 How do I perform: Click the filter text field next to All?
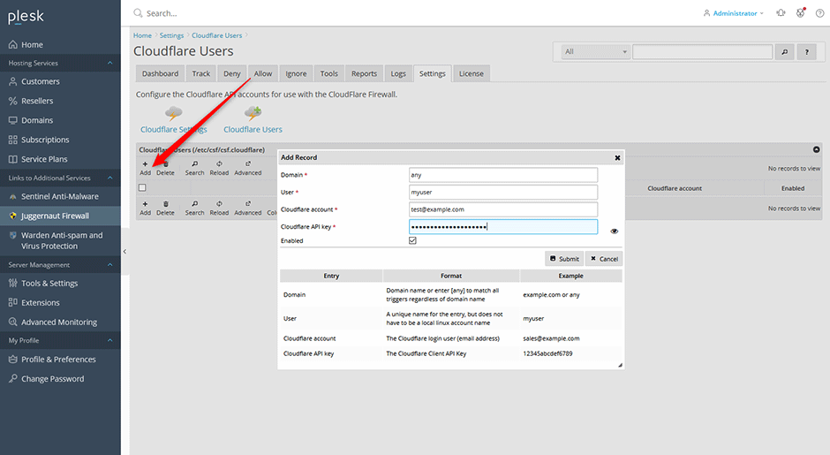coord(703,52)
